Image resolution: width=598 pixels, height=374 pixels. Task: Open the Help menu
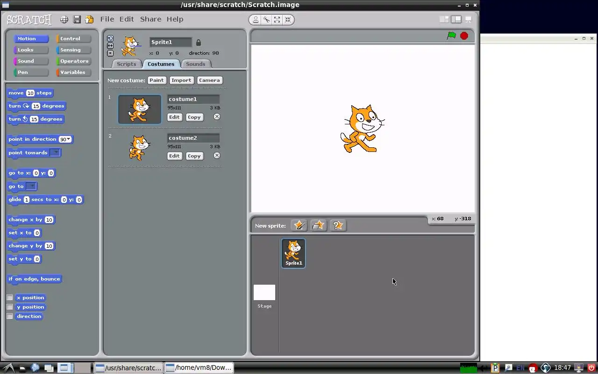pyautogui.click(x=175, y=19)
